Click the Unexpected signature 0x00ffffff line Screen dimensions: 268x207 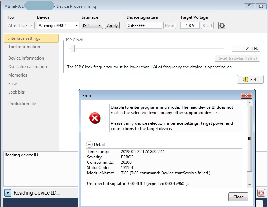[138, 184]
